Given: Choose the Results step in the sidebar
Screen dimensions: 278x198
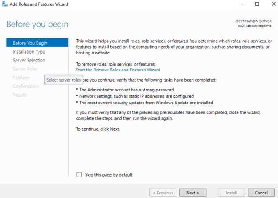Looking at the screenshot, I should (x=20, y=95).
